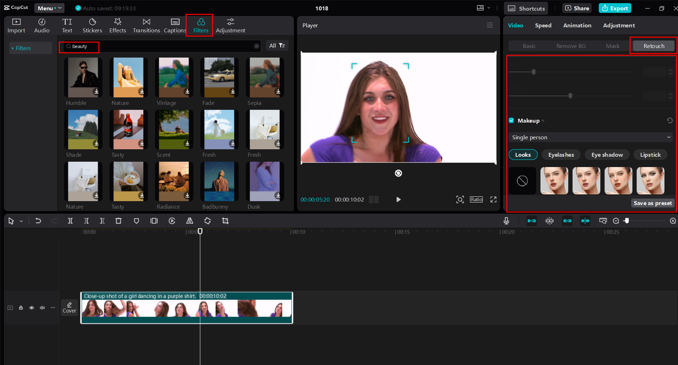
Task: Expand the Single person dropdown
Action: tap(591, 138)
